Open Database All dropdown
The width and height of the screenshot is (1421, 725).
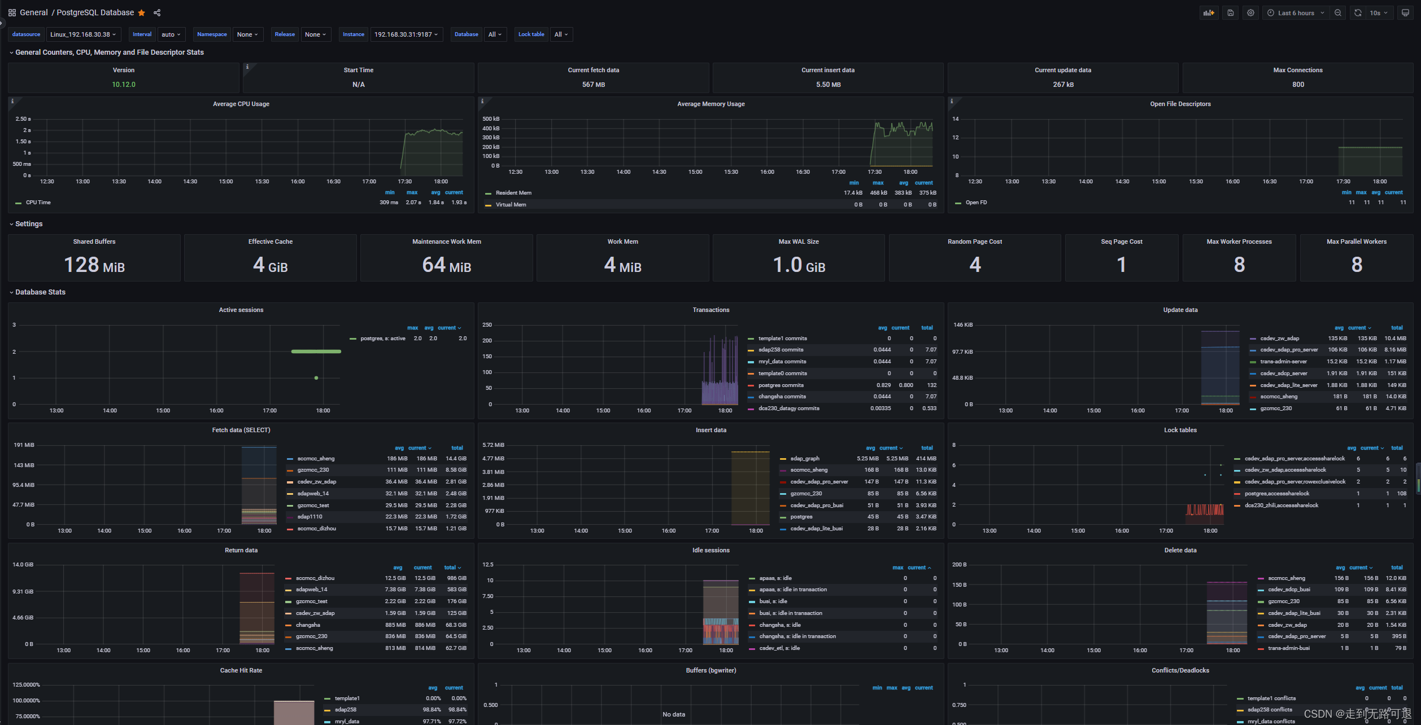(495, 34)
